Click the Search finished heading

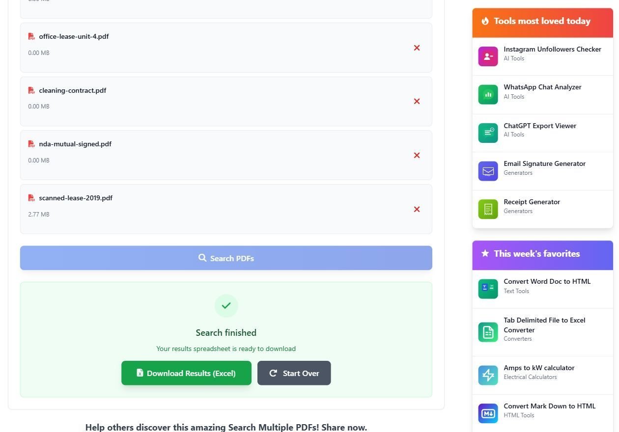226,332
